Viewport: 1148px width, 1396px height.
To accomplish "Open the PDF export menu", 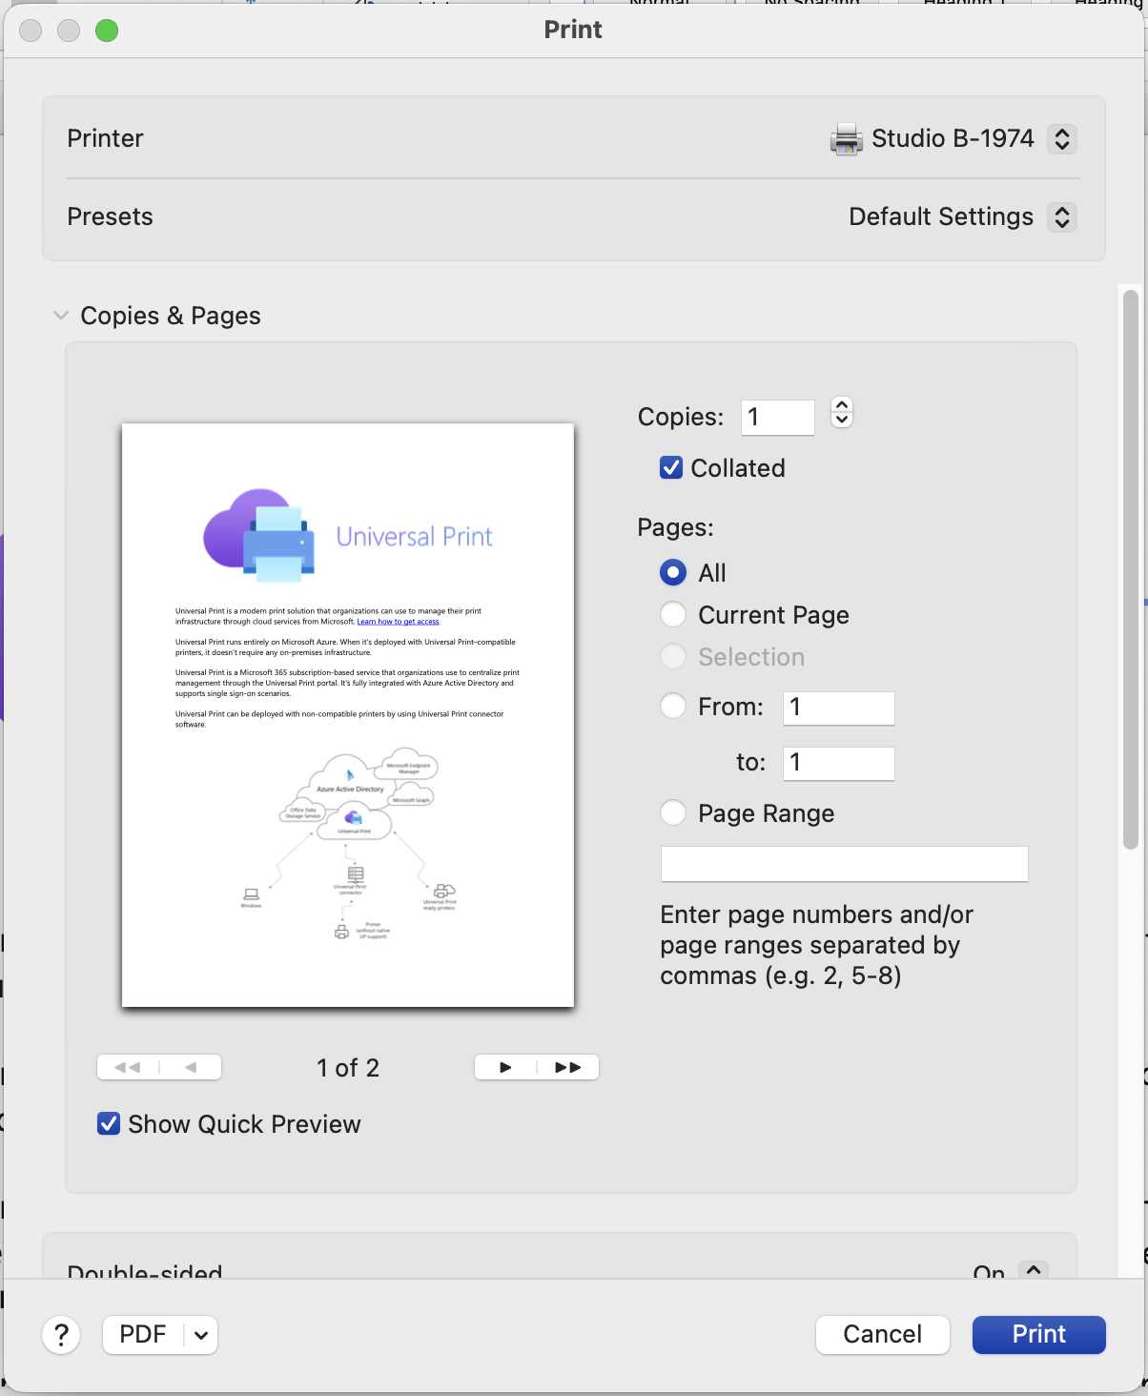I will (159, 1335).
